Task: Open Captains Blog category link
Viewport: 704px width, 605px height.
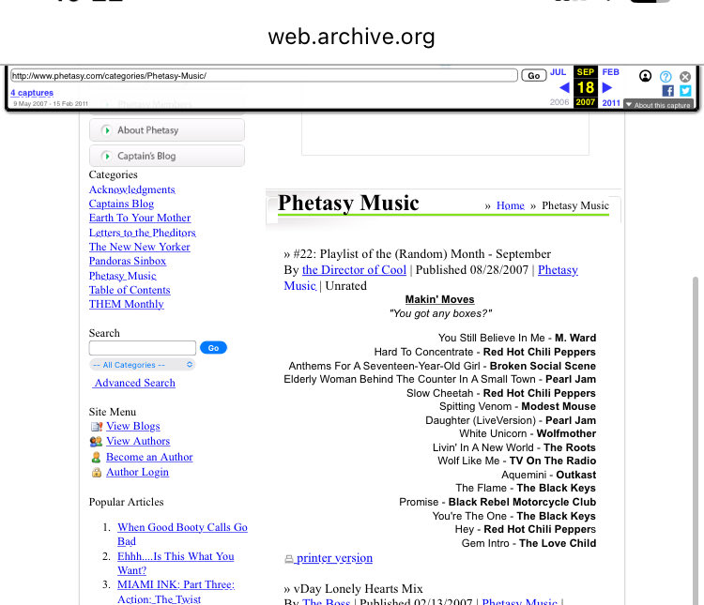Action: pyautogui.click(x=121, y=204)
